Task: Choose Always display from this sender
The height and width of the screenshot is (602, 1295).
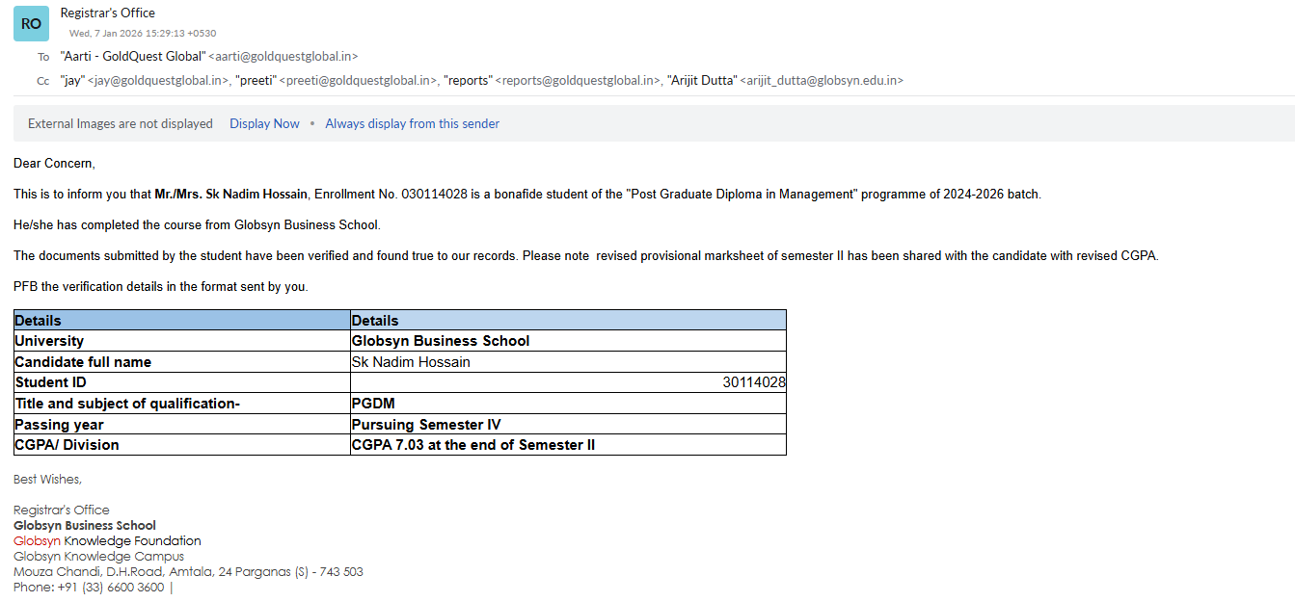Action: [412, 123]
